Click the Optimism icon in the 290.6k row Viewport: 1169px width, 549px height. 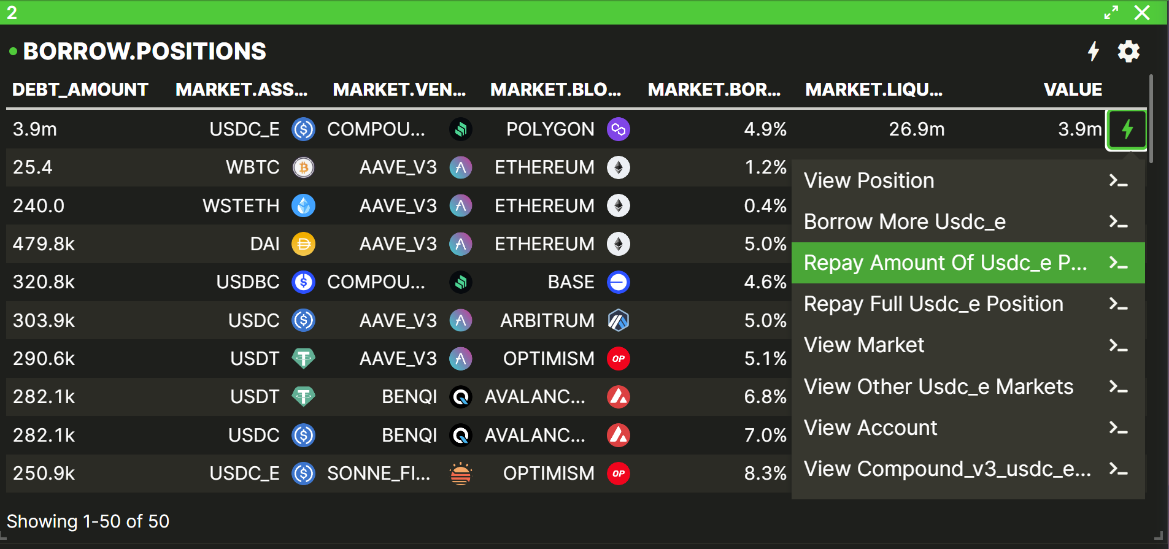619,358
